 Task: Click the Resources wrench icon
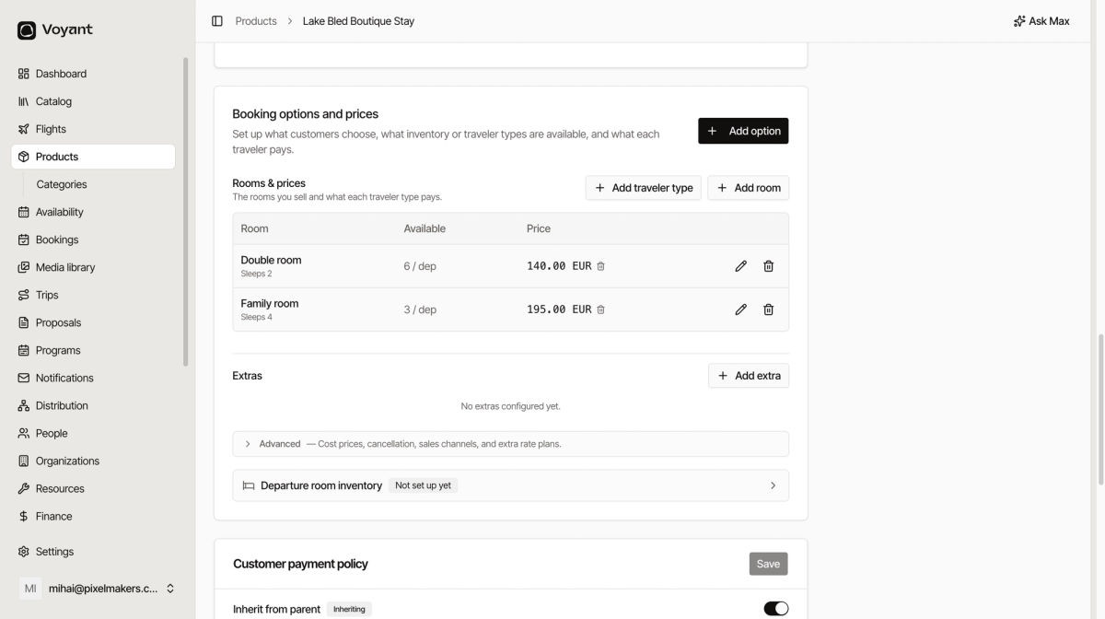[24, 488]
